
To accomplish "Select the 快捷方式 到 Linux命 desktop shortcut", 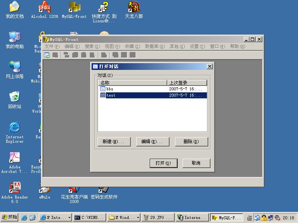I will 104,12.
